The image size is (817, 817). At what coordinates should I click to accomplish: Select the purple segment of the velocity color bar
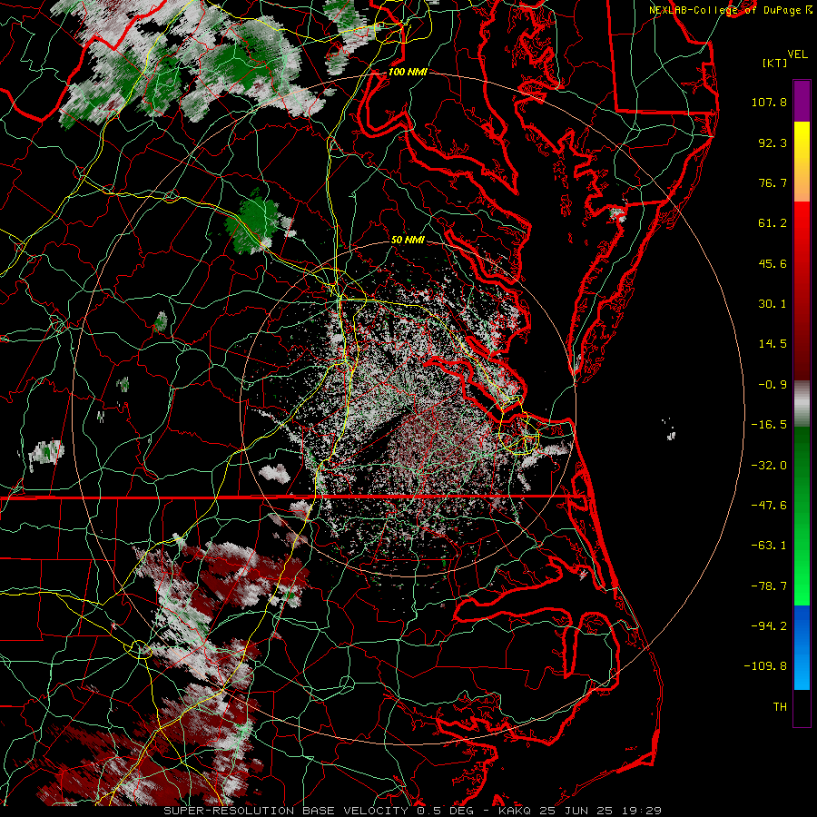pos(802,101)
